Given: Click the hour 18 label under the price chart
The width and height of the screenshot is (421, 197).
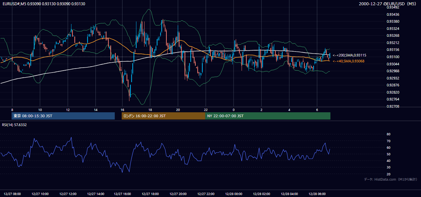Looking at the screenshot, I should 150,110.
